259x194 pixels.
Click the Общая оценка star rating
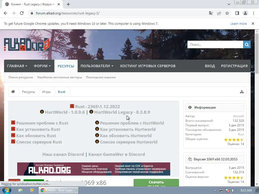234,140
